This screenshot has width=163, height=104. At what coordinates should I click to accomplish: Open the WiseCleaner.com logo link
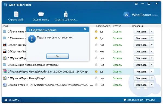coord(140,15)
